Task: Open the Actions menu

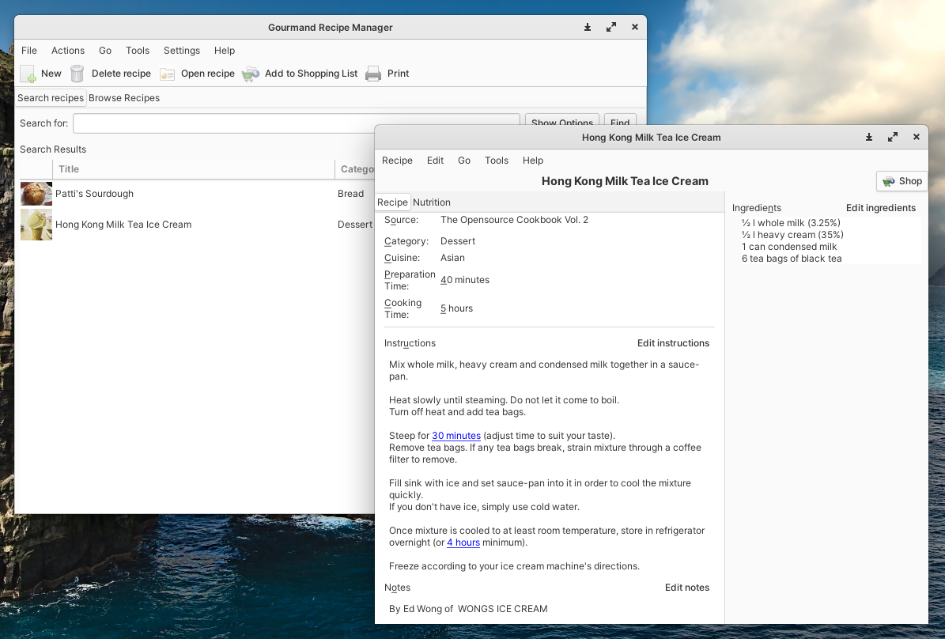Action: [x=68, y=51]
